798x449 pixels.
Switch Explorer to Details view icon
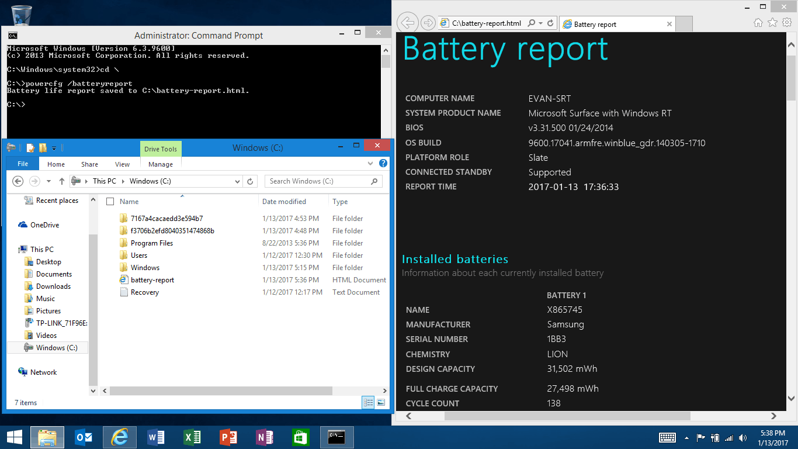pyautogui.click(x=368, y=402)
